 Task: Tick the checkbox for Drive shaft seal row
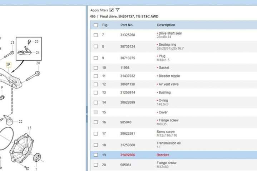[x=95, y=35]
